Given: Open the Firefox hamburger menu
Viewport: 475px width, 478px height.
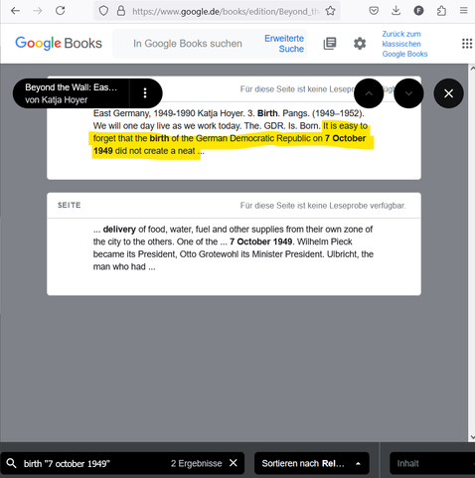Looking at the screenshot, I should point(464,11).
